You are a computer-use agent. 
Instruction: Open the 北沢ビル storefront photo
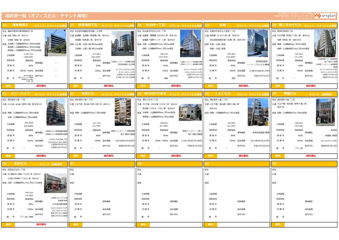click(55, 183)
